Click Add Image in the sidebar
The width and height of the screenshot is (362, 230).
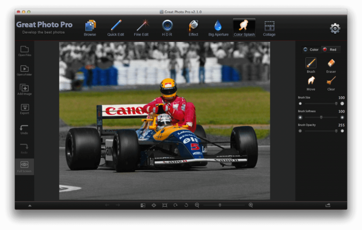tap(25, 89)
